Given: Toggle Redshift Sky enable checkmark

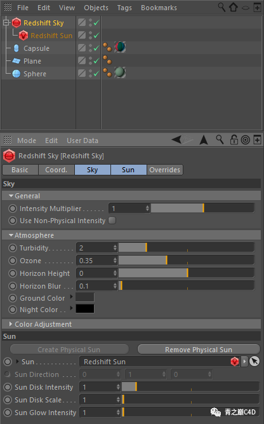Looking at the screenshot, I should 96,23.
